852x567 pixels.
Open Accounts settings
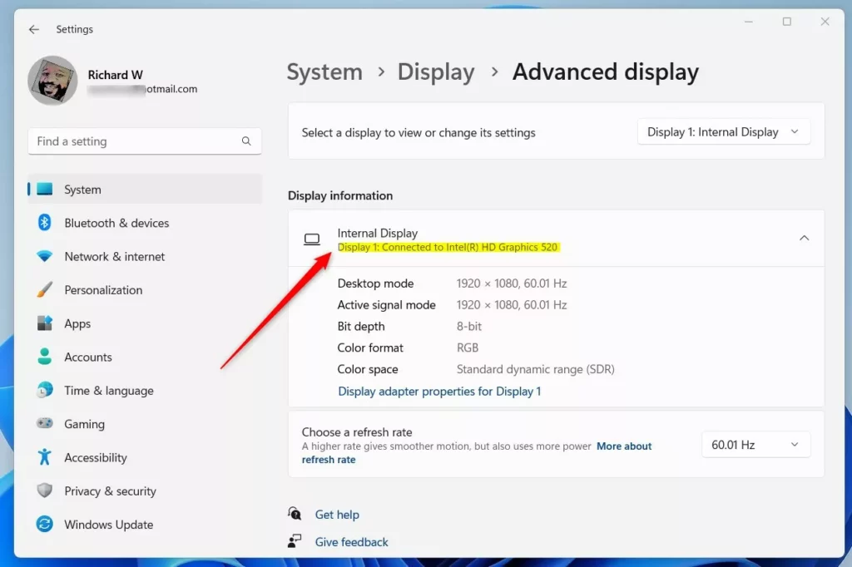coord(145,357)
